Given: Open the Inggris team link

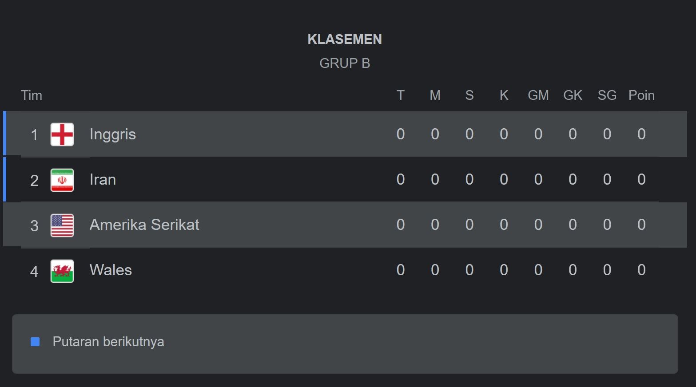Looking at the screenshot, I should (113, 134).
